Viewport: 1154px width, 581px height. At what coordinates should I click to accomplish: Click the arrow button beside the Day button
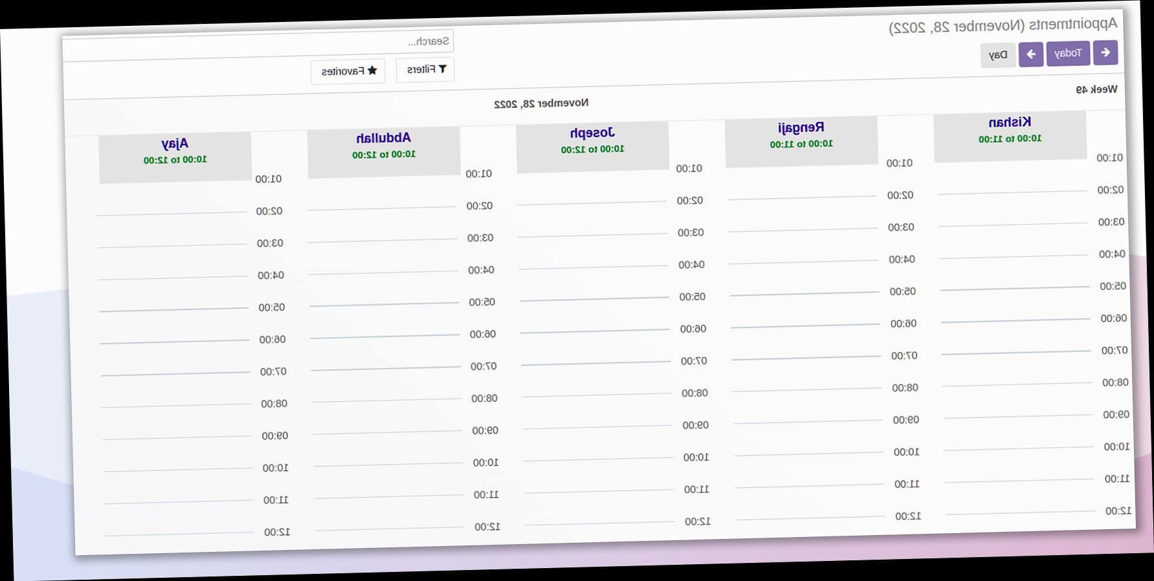1030,54
